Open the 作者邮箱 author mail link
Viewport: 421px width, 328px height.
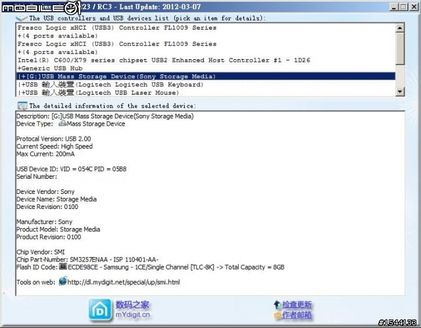click(x=297, y=315)
